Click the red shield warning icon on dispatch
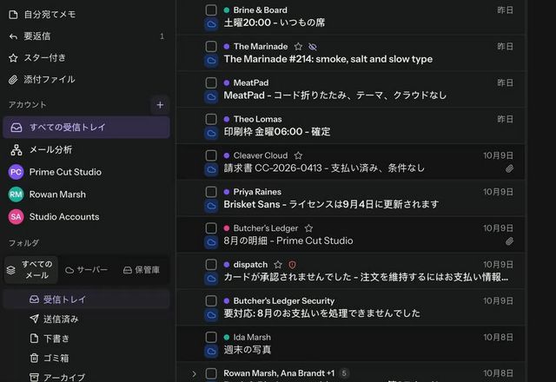 tap(292, 265)
